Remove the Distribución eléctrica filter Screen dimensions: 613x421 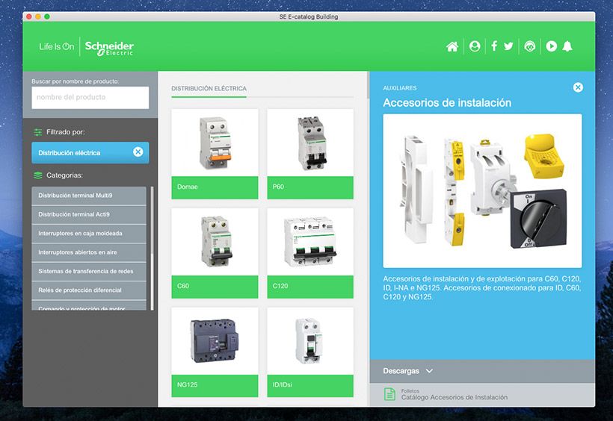138,152
